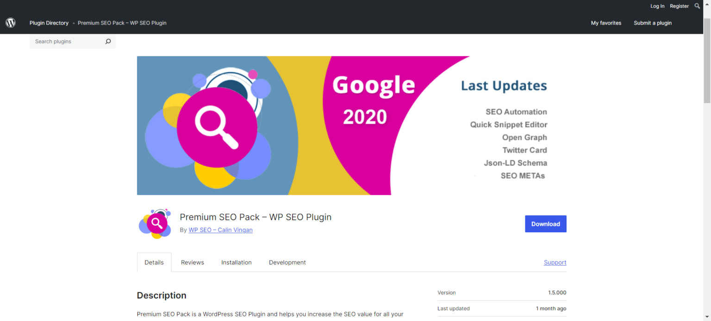Open the Register page
Viewport: 711px width, 321px height.
(x=679, y=6)
